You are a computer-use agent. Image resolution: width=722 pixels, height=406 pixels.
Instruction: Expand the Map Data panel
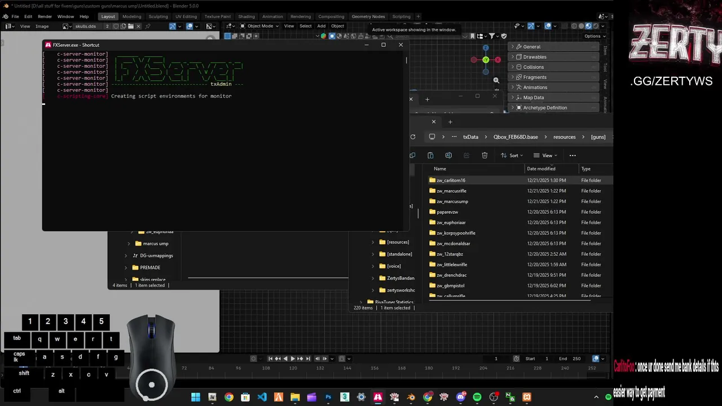coord(554,98)
